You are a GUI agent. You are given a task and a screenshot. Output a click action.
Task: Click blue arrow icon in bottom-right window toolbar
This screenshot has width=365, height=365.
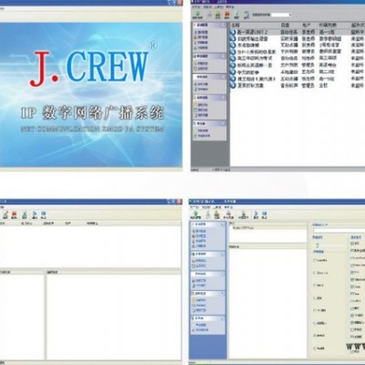255,214
